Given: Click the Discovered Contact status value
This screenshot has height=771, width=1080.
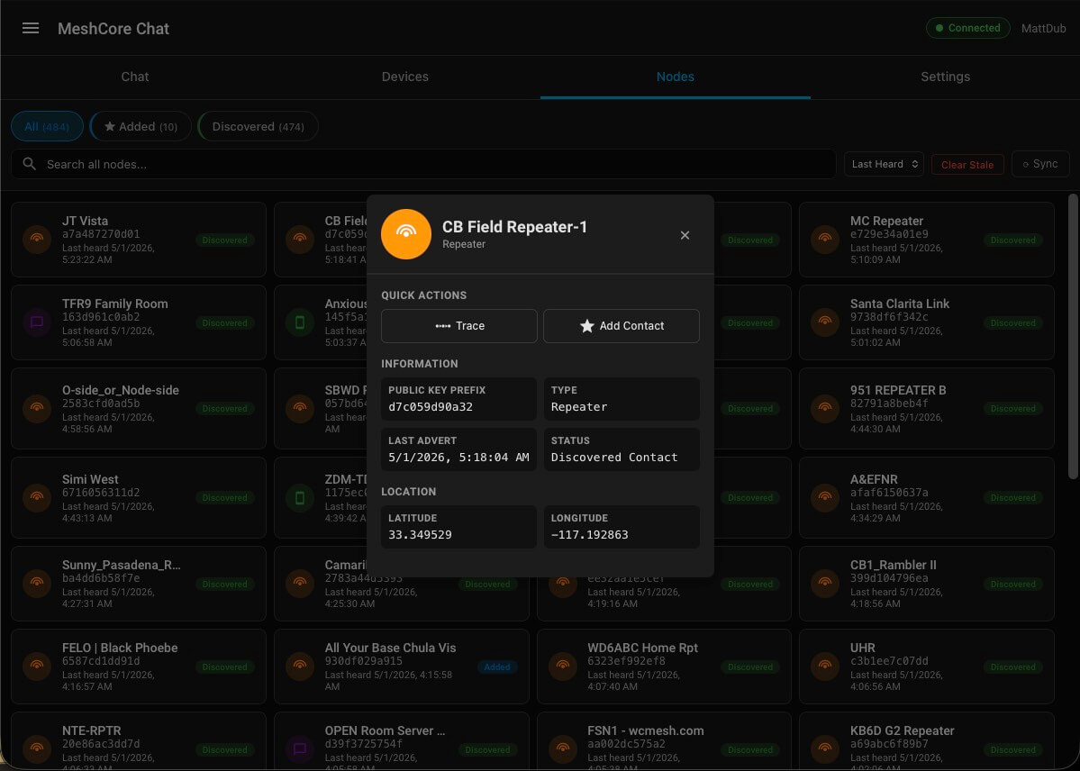Looking at the screenshot, I should click(614, 457).
